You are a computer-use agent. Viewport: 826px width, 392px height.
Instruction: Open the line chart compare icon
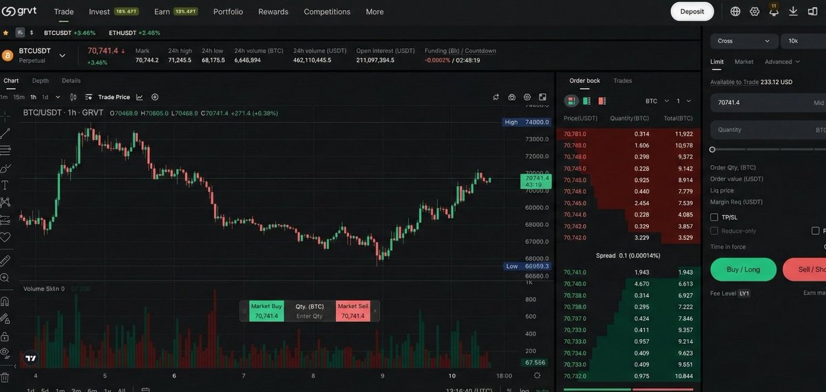(140, 97)
